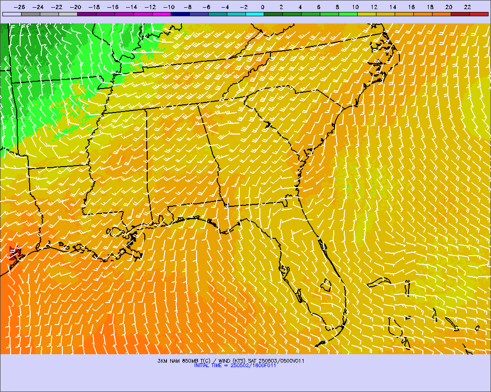The height and width of the screenshot is (392, 491).
Task: Click the '10' legend label
Action: pyautogui.click(x=355, y=7)
